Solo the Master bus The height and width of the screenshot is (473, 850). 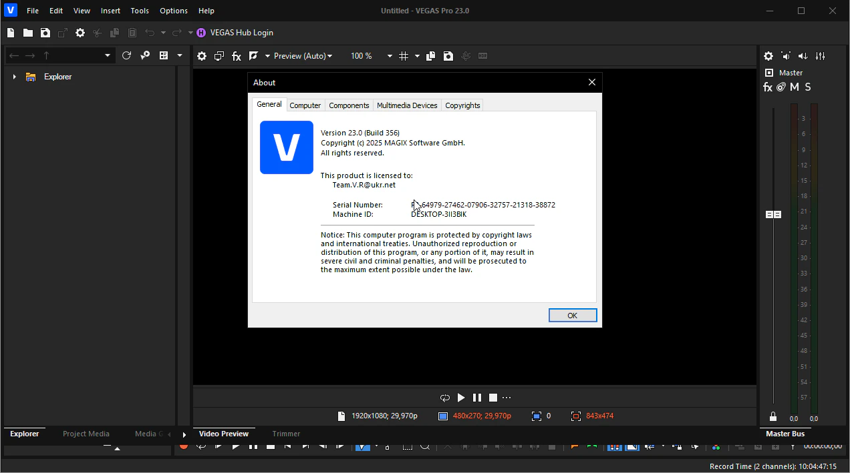click(808, 87)
